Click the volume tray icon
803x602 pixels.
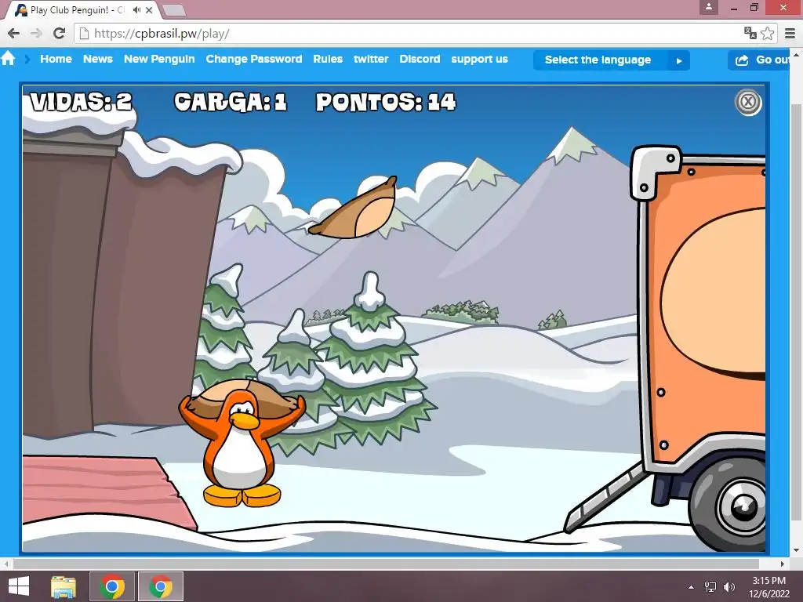[729, 586]
